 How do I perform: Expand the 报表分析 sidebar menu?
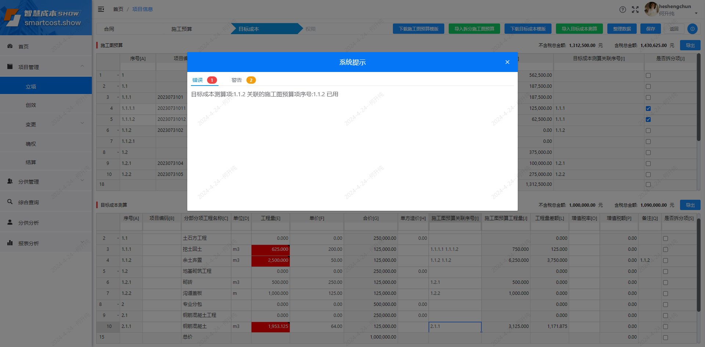tap(82, 243)
